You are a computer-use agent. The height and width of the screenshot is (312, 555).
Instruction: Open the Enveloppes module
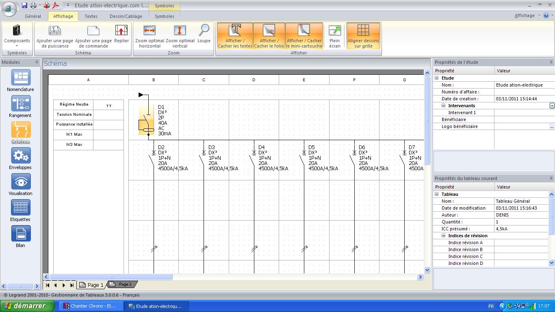[x=20, y=158]
